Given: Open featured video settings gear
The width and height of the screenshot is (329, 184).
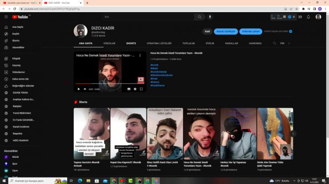Looking at the screenshot, I should click(135, 89).
